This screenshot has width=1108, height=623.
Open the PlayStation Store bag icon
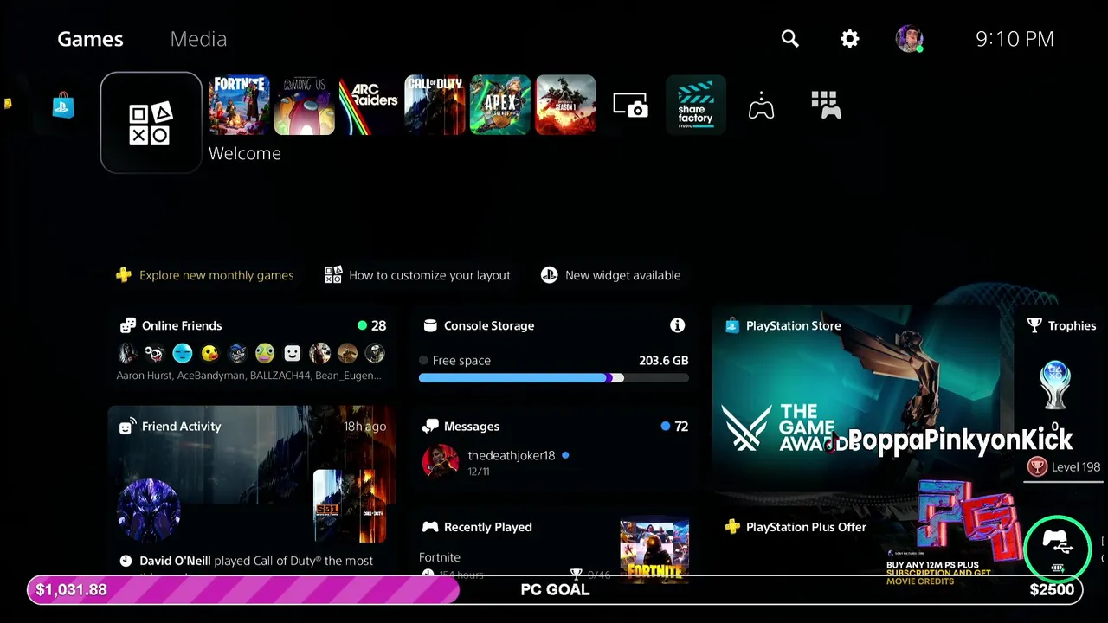click(63, 106)
